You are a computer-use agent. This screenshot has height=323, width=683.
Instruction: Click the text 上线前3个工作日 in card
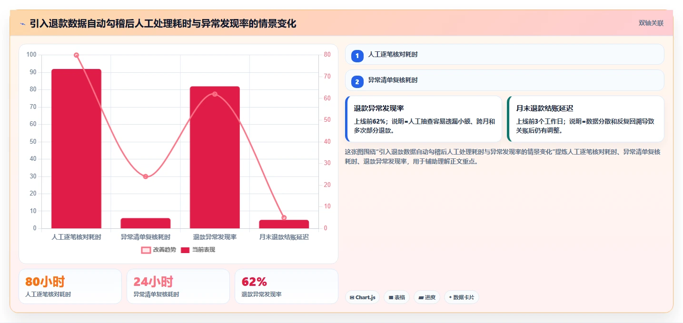(539, 121)
